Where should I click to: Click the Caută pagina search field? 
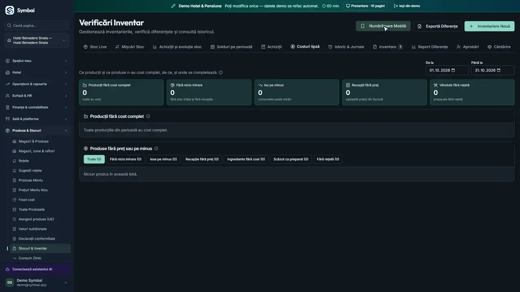pos(37,26)
